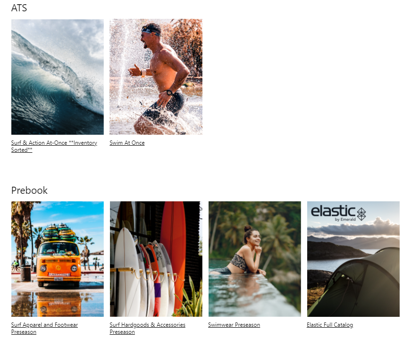The image size is (411, 339).
Task: Click the stacked kayaks atop the van
Action: pos(59,232)
